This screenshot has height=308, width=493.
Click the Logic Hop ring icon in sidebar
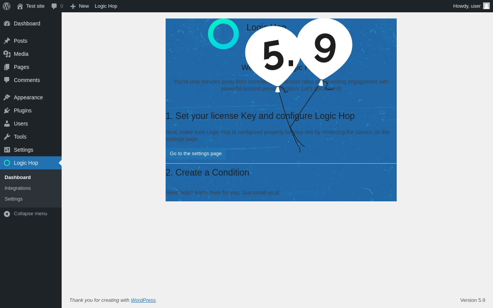point(7,163)
